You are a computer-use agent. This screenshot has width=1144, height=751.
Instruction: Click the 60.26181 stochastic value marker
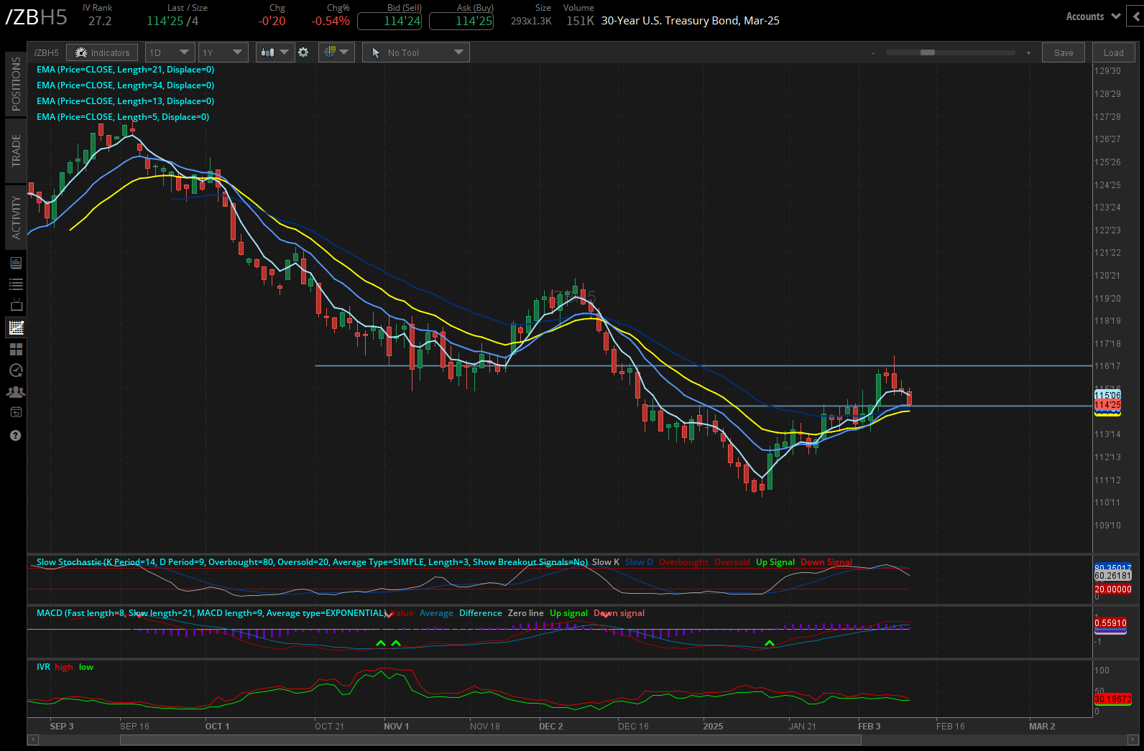(x=1113, y=576)
